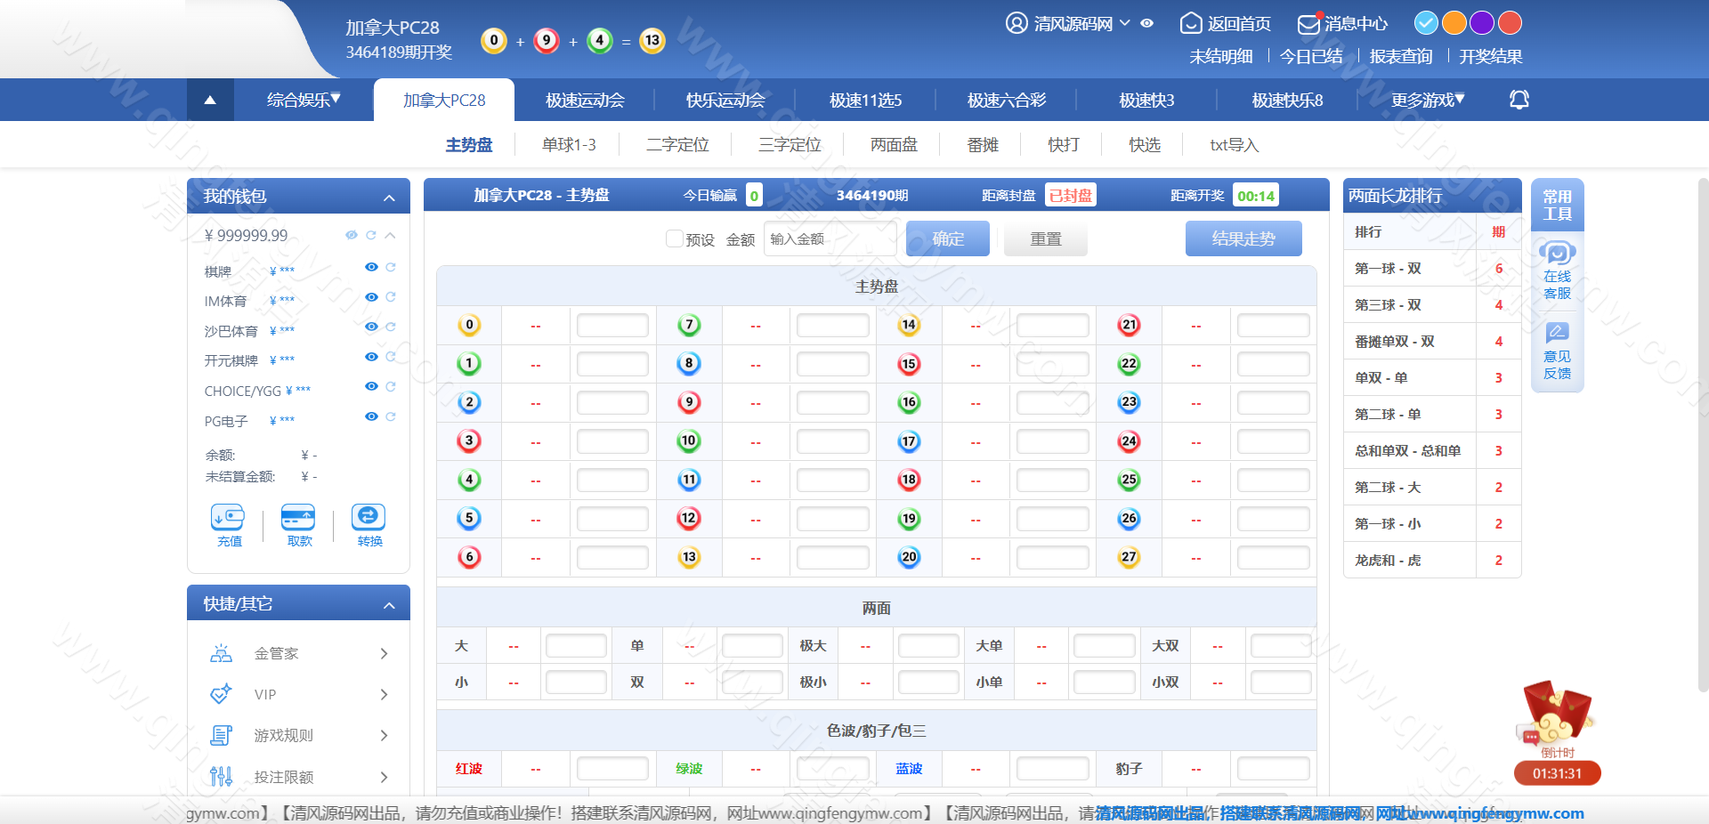Open 未结明细 link

click(1220, 56)
